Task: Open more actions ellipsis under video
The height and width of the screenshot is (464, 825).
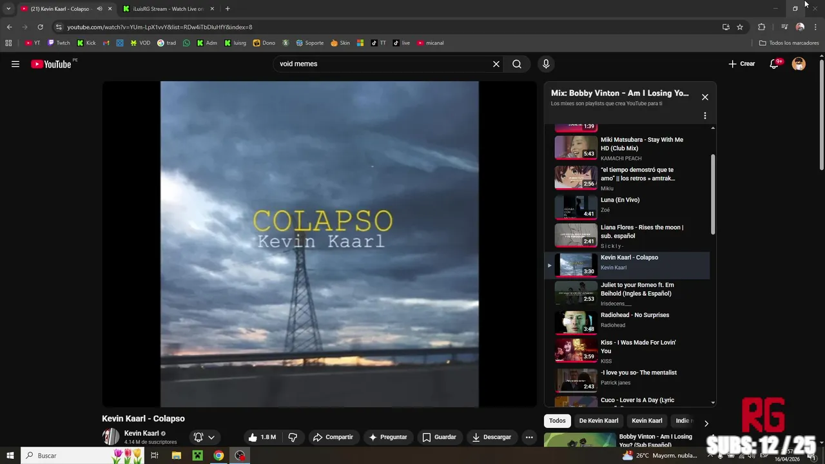Action: pos(529,437)
